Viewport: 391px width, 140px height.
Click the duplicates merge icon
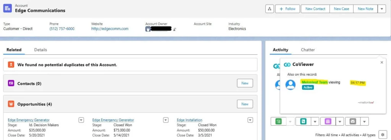[11, 65]
